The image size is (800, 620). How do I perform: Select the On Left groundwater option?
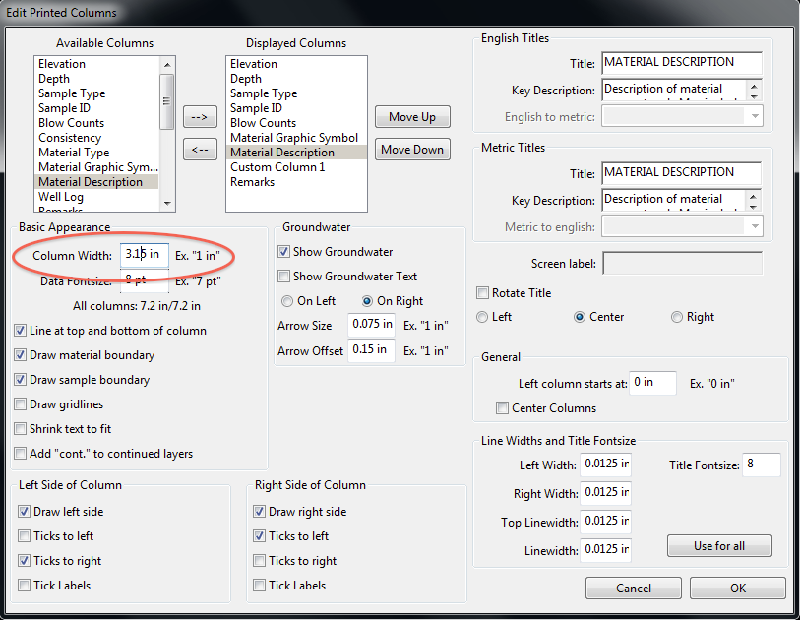(287, 301)
